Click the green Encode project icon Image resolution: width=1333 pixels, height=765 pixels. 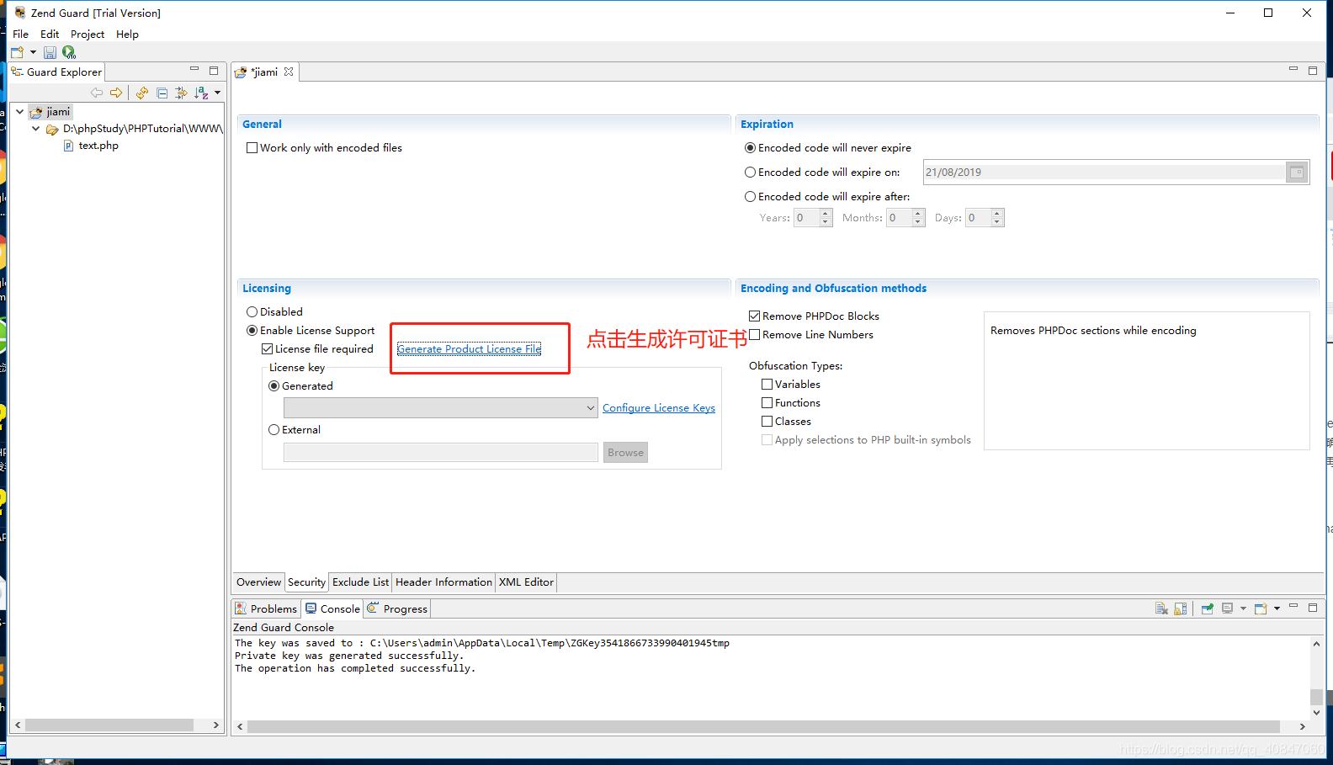pyautogui.click(x=69, y=52)
